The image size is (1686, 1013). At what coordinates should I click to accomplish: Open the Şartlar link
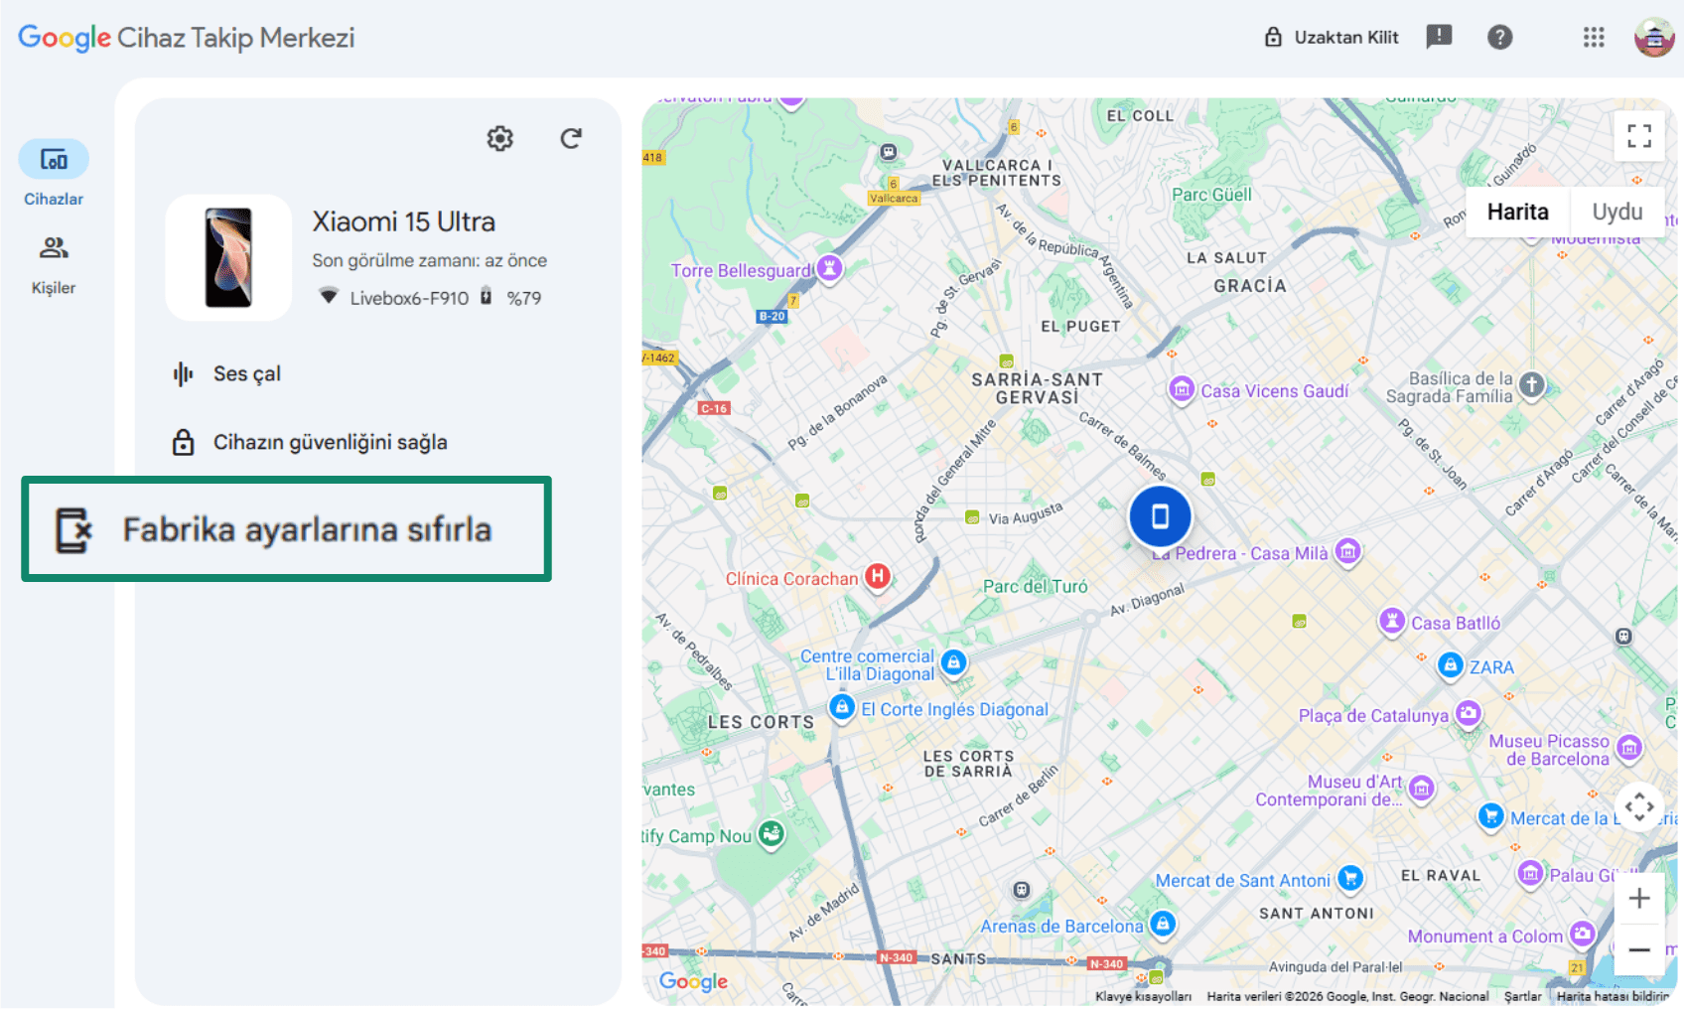[1522, 995]
